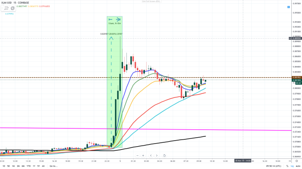The width and height of the screenshot is (302, 169).
Task: Click the up arrow of the measure tool
Action: pyautogui.click(x=111, y=39)
